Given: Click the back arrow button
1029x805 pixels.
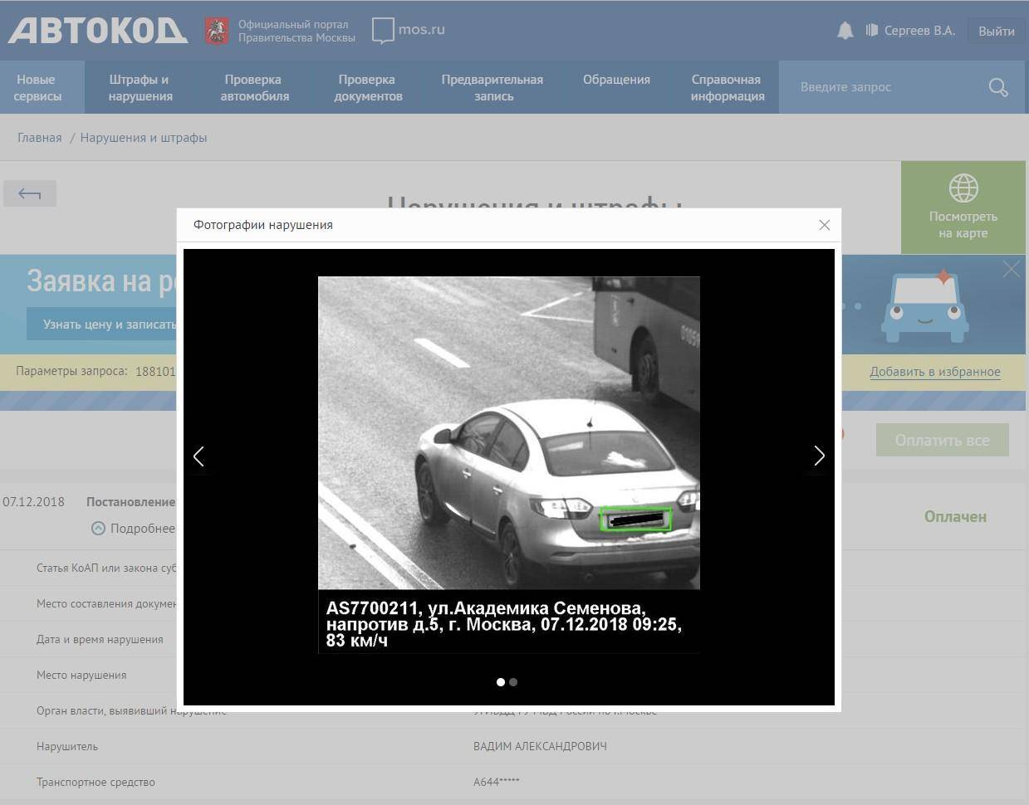Looking at the screenshot, I should pyautogui.click(x=30, y=193).
